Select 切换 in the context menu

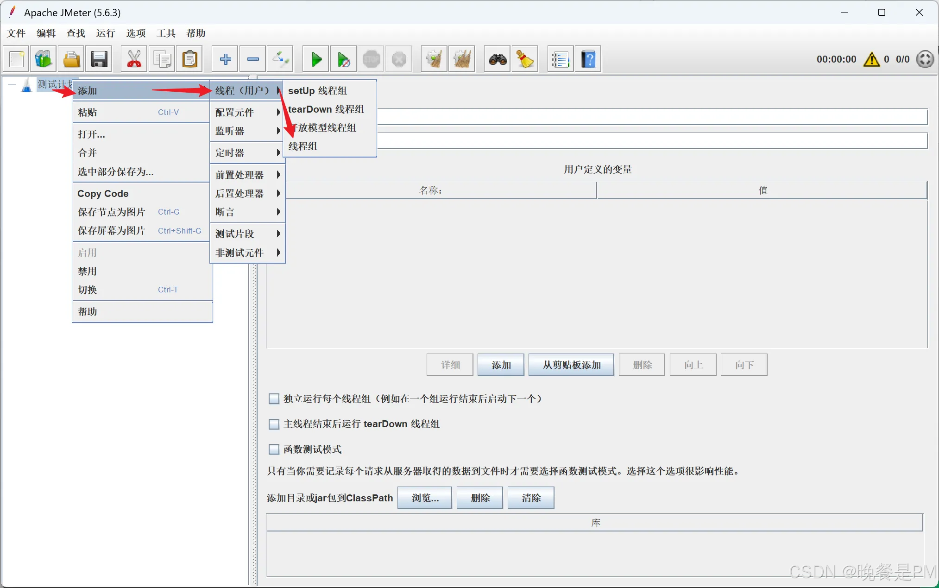coord(141,290)
